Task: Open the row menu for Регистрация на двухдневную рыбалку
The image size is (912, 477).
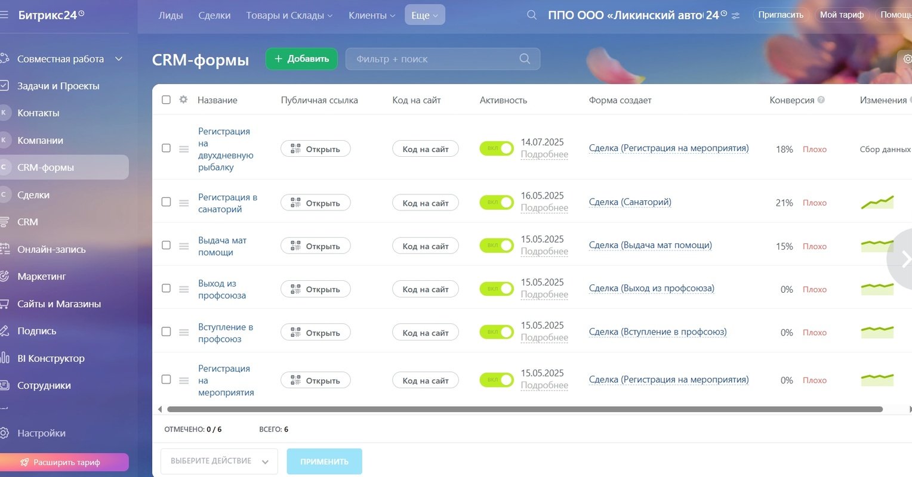Action: coord(184,149)
